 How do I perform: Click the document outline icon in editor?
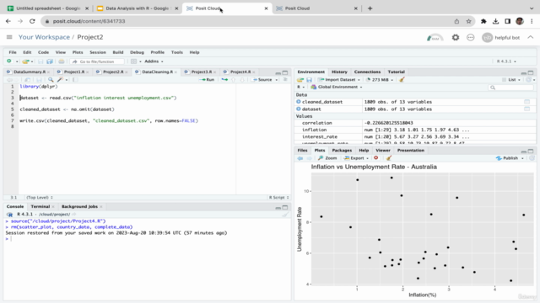(285, 80)
